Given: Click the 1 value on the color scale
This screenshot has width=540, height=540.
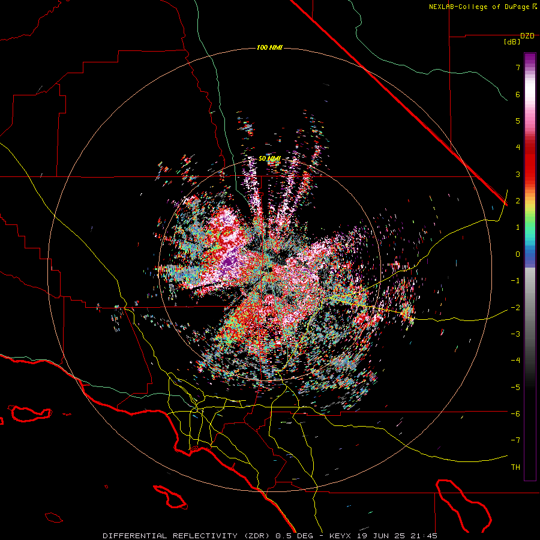Looking at the screenshot, I should (518, 227).
